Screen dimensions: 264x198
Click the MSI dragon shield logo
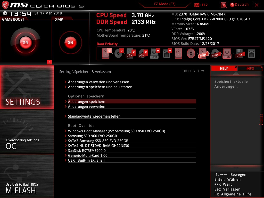coord(5,5)
